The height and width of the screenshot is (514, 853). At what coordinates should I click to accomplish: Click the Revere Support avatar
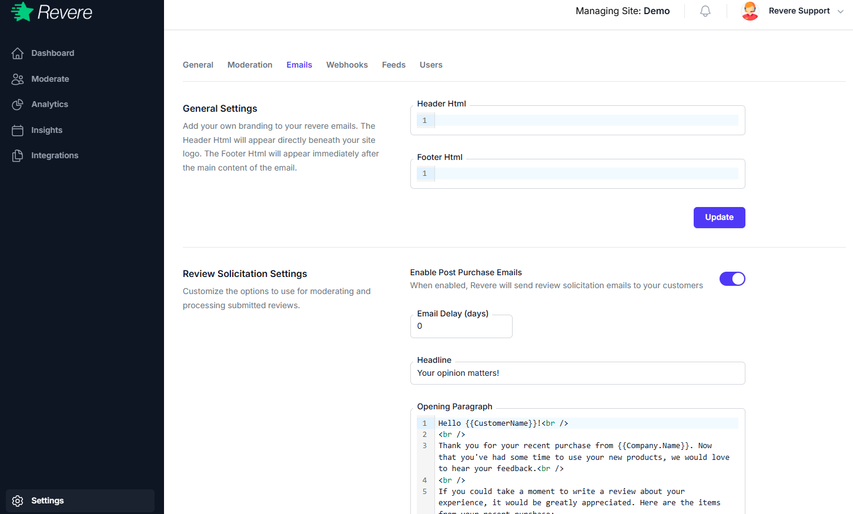750,11
